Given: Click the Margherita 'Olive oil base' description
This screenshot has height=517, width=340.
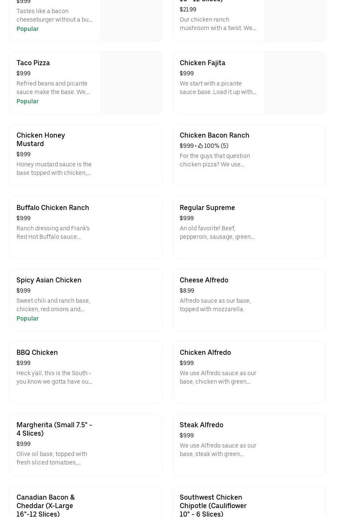Looking at the screenshot, I should pos(52,458).
